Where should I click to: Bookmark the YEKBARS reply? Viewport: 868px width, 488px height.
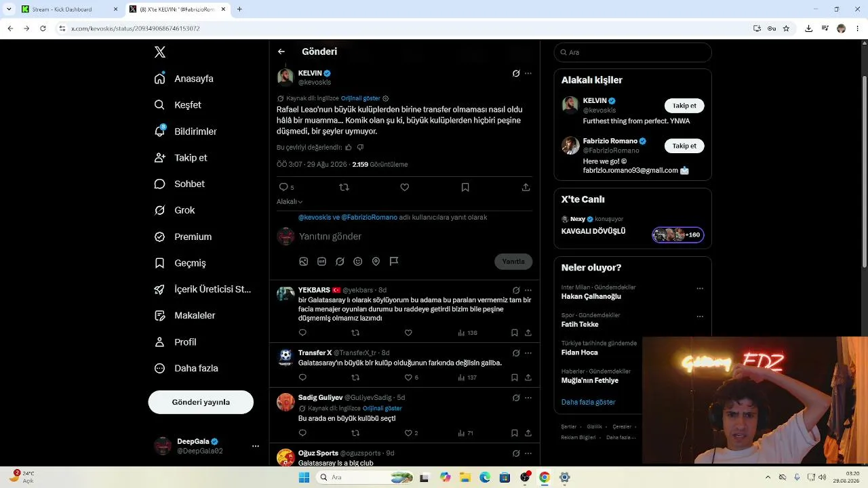515,333
